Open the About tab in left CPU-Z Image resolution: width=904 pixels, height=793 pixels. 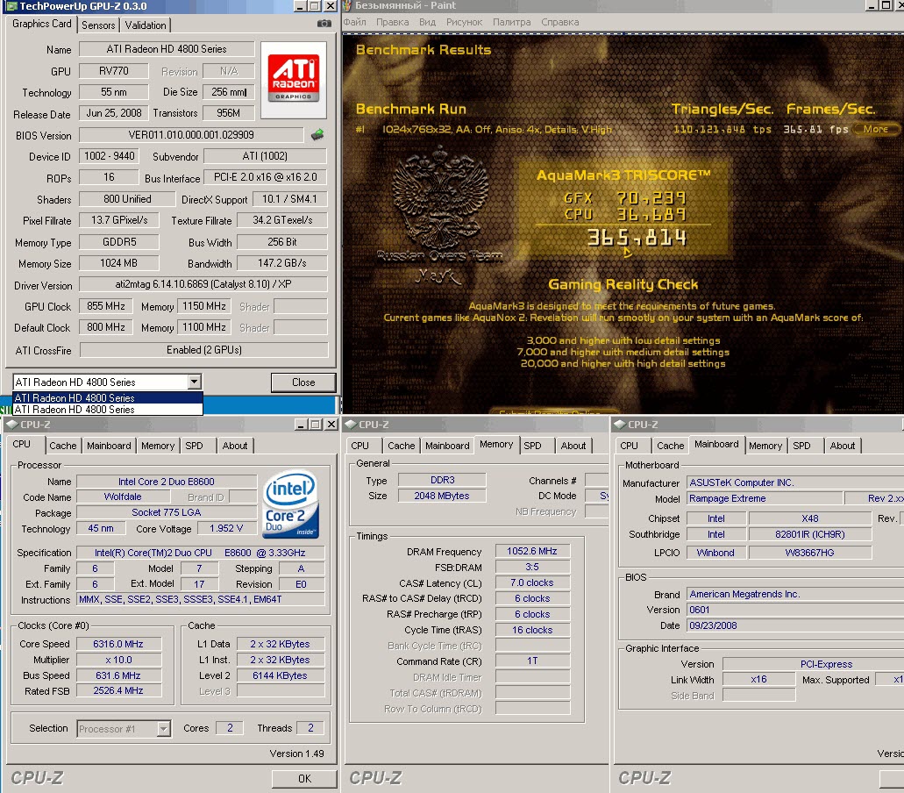pos(235,446)
